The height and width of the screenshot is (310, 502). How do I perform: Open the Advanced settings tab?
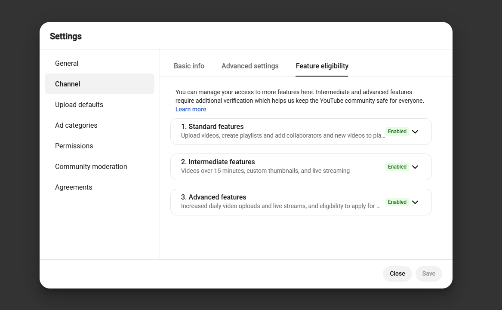[x=250, y=66]
